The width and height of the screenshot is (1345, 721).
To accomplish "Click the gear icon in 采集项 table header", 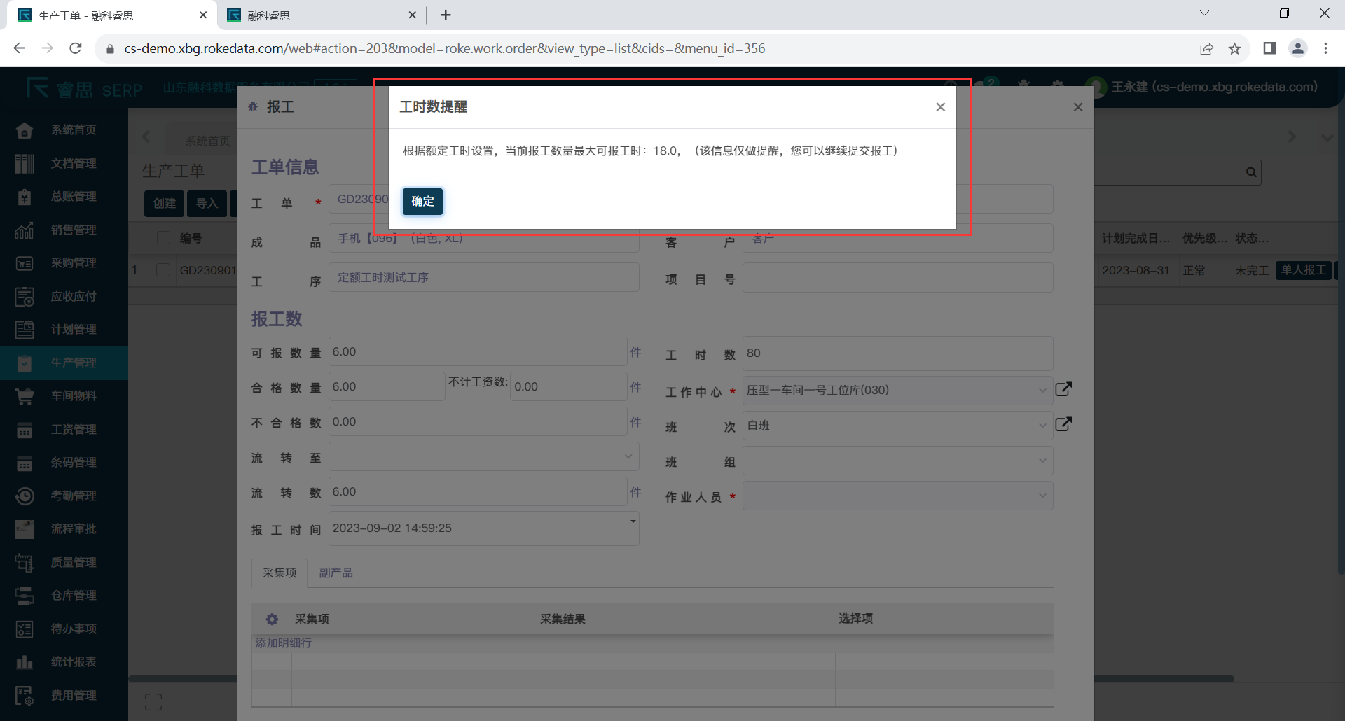I will point(272,619).
